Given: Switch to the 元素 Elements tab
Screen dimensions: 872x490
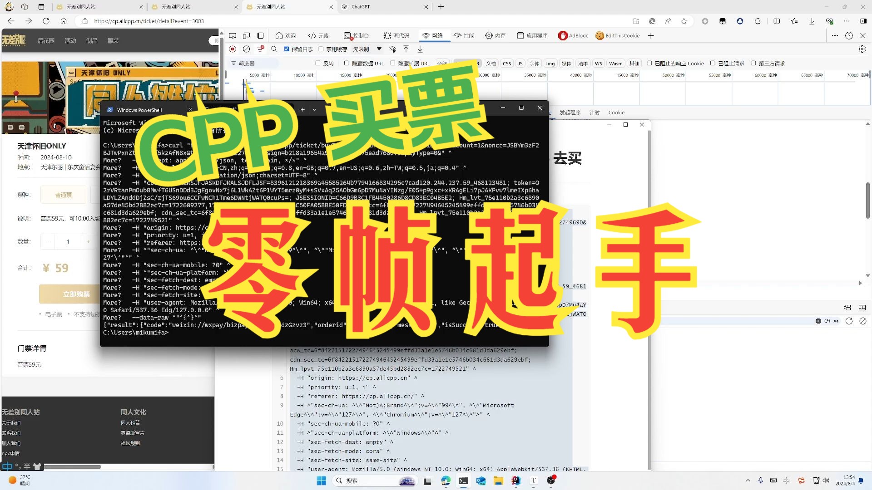Looking at the screenshot, I should 318,35.
